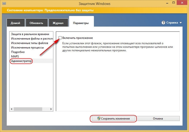
Task: Go to the Журнал tab
Action: point(58,23)
